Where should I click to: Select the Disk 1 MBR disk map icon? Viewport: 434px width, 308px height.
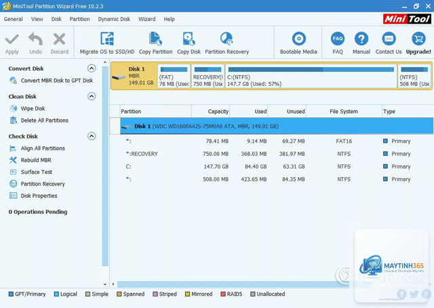119,77
